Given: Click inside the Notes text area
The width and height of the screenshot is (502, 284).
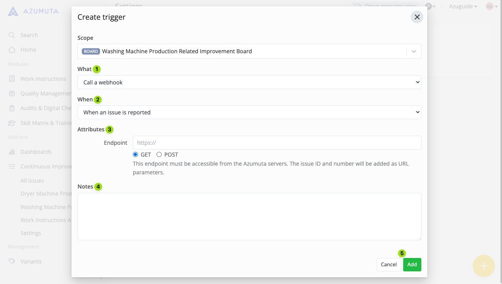Looking at the screenshot, I should pos(249,217).
